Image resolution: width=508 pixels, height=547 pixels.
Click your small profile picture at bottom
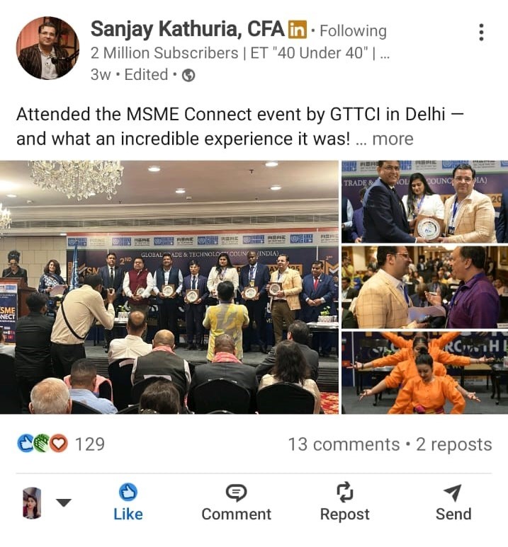point(32,502)
